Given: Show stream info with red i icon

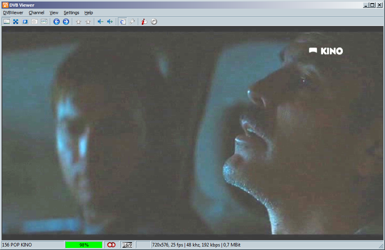Looking at the screenshot, I should tap(144, 22).
